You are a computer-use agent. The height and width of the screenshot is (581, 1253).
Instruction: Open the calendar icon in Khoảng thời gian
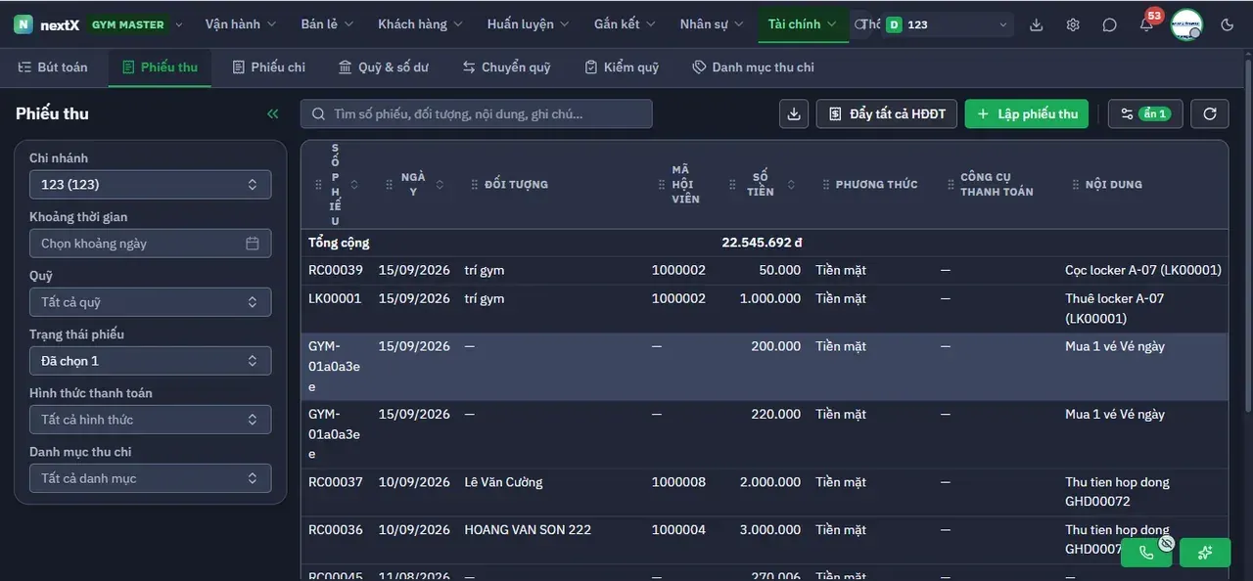[x=253, y=244]
